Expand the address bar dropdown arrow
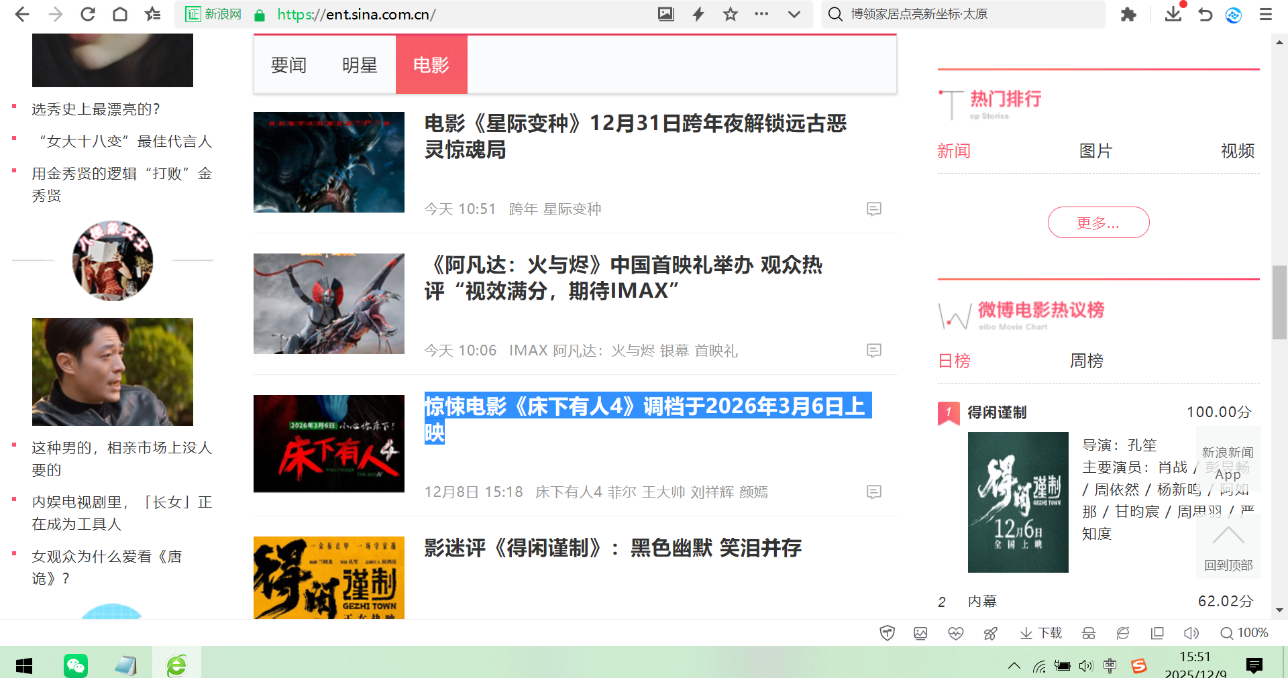Image resolution: width=1288 pixels, height=678 pixels. pos(794,14)
